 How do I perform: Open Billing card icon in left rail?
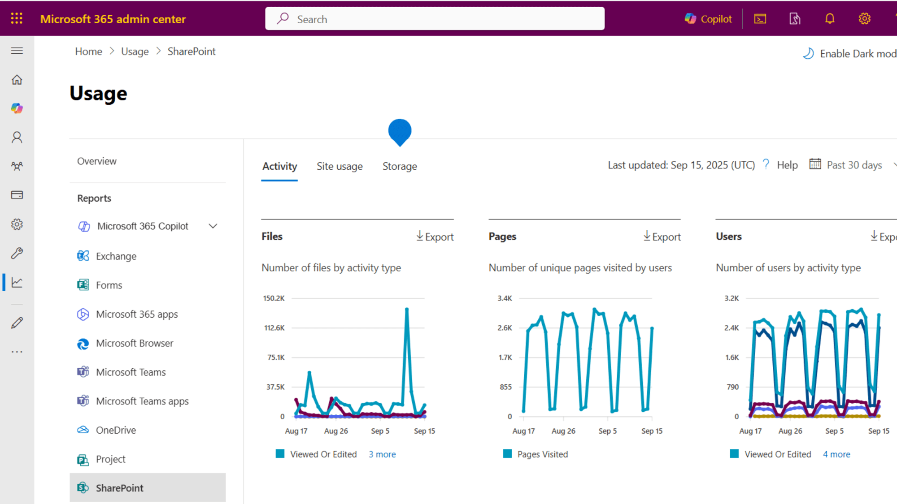17,195
